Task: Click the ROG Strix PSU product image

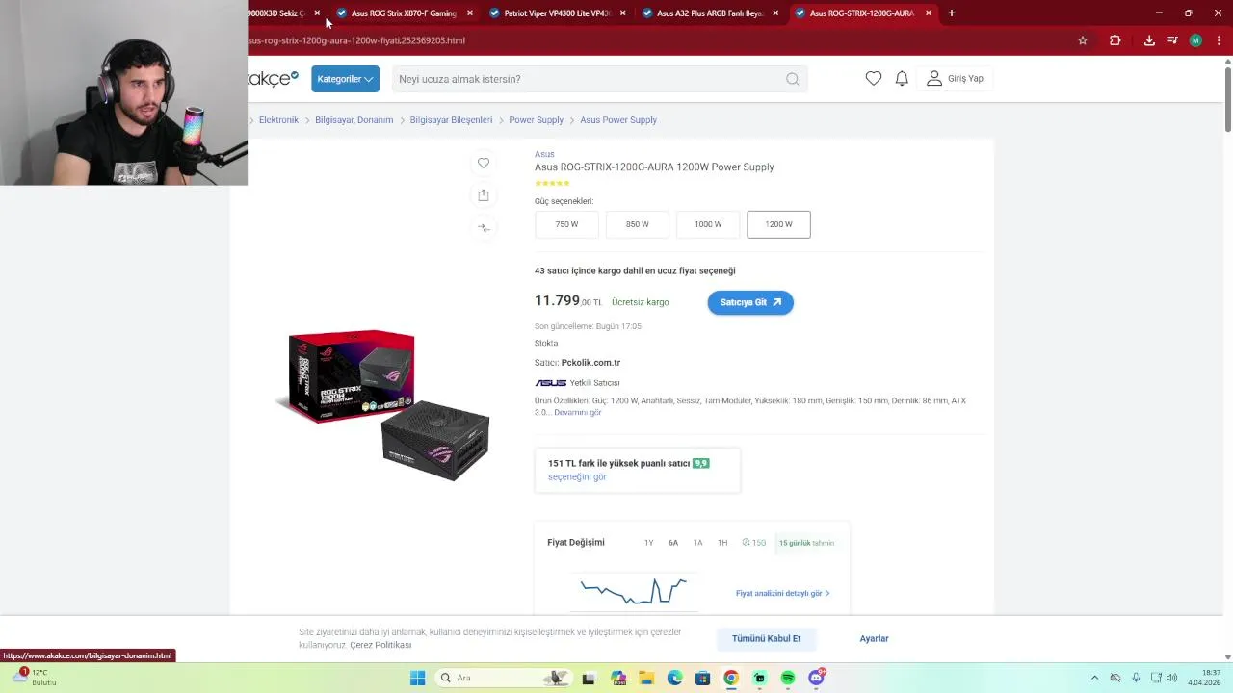Action: tap(382, 405)
